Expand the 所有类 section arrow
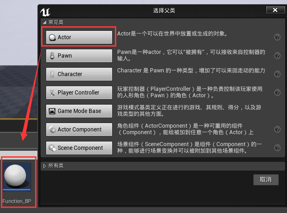Image resolution: width=287 pixels, height=213 pixels. [44, 166]
